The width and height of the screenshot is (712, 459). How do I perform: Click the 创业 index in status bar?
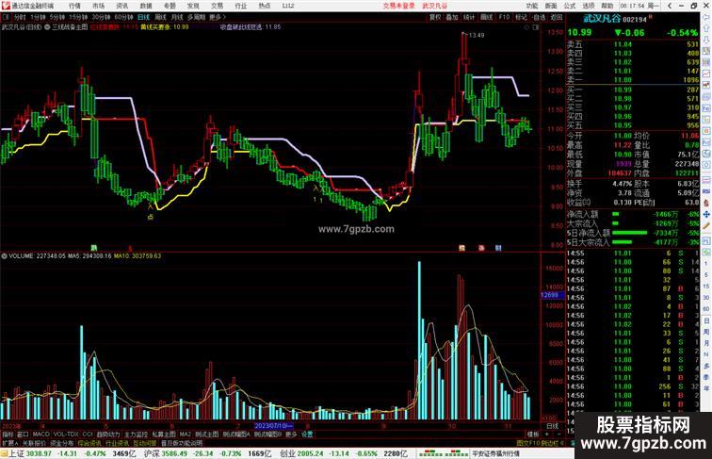click(x=287, y=453)
